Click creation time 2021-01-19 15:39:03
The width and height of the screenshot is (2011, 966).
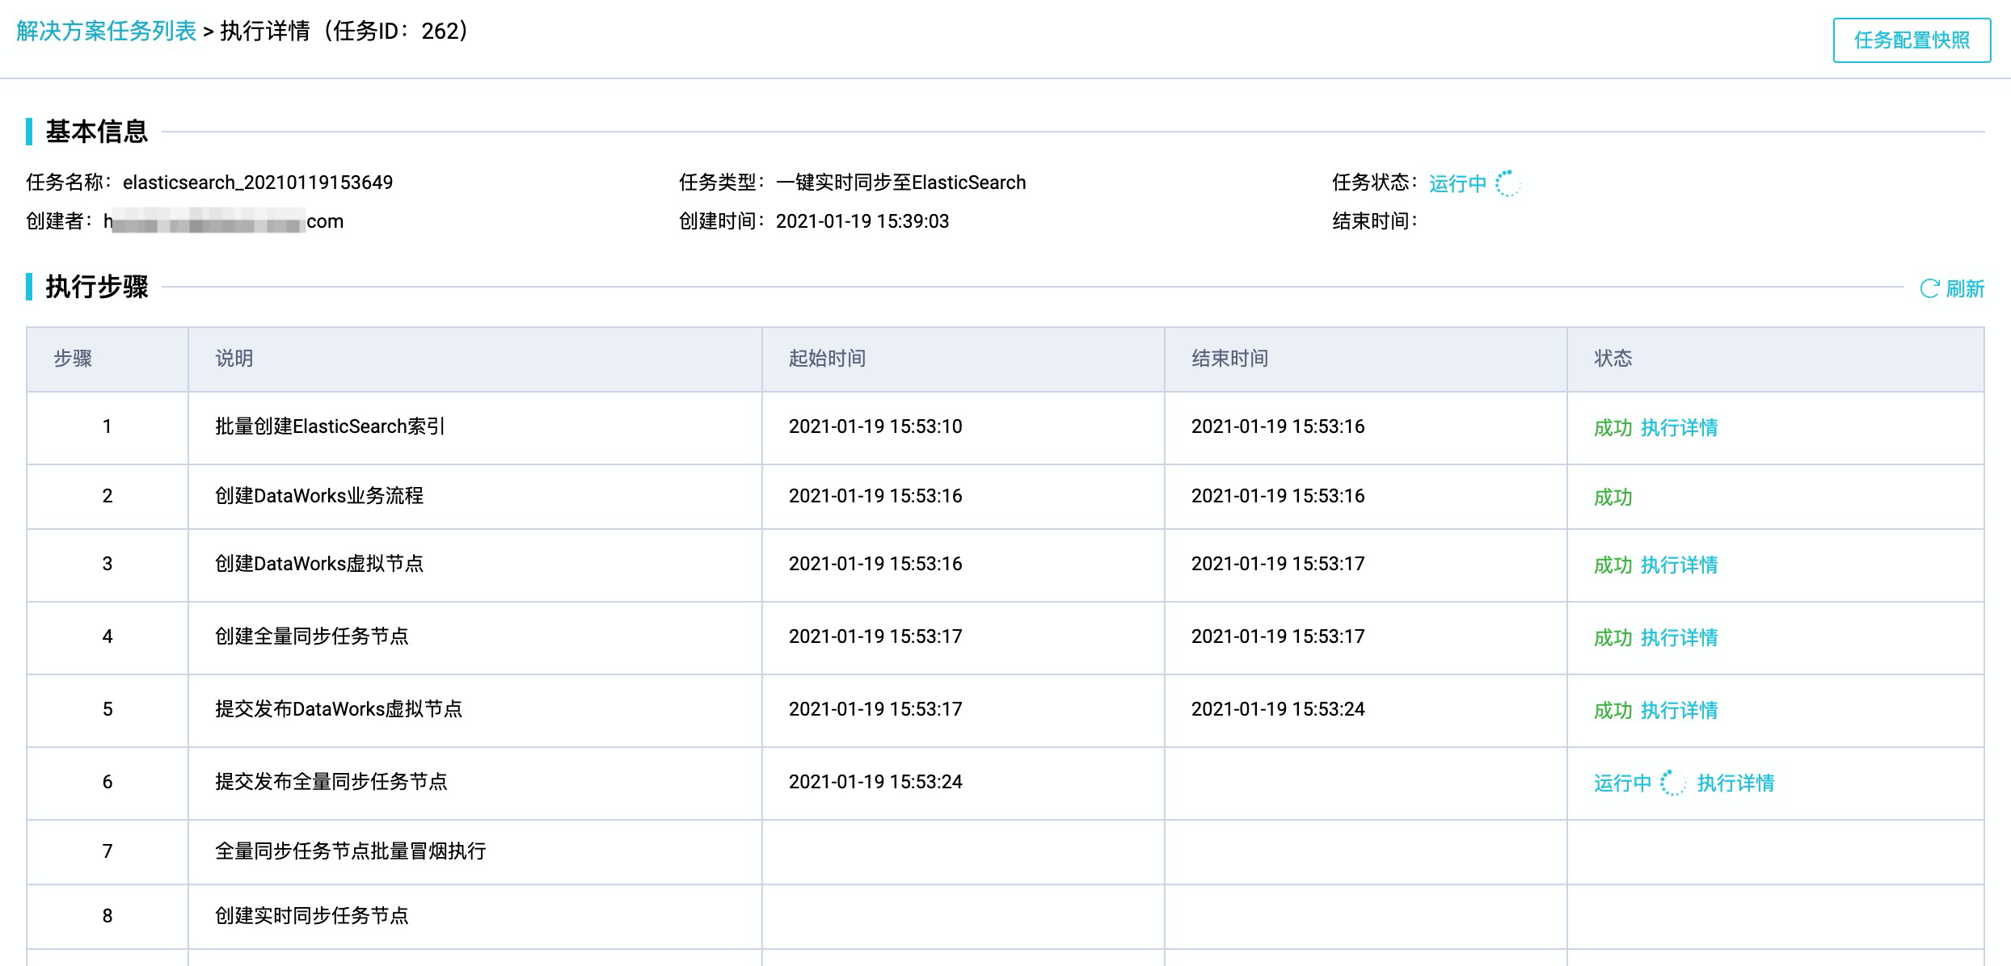coord(862,221)
